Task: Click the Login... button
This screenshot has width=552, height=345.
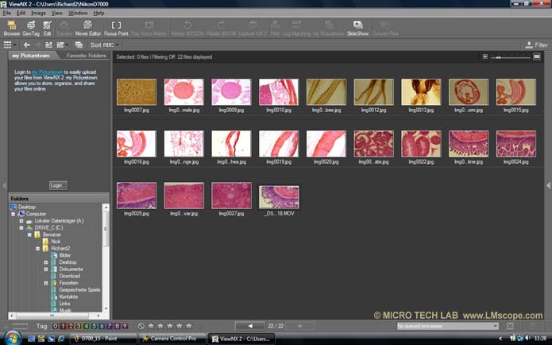Action: [58, 185]
